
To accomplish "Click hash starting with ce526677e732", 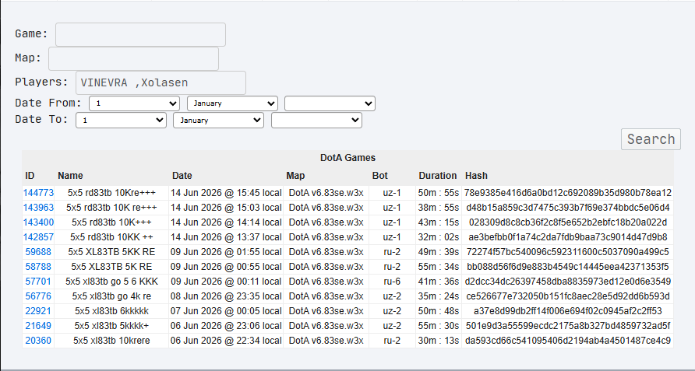I will point(568,296).
